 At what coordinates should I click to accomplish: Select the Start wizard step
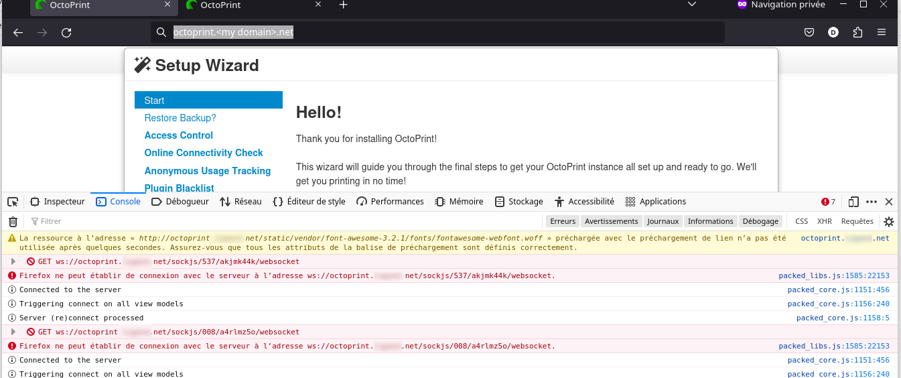[208, 100]
